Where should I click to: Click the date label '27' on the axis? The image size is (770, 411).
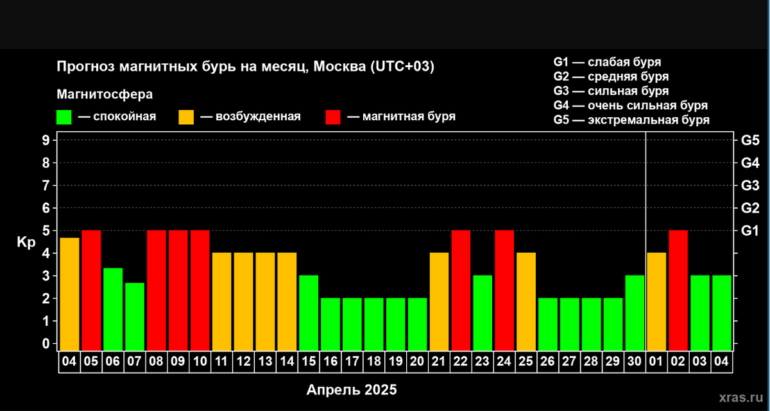click(x=570, y=362)
